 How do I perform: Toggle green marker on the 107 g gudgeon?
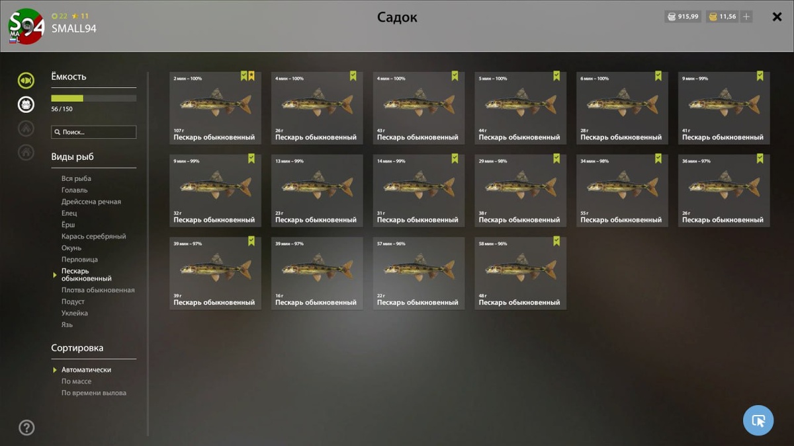click(x=243, y=76)
